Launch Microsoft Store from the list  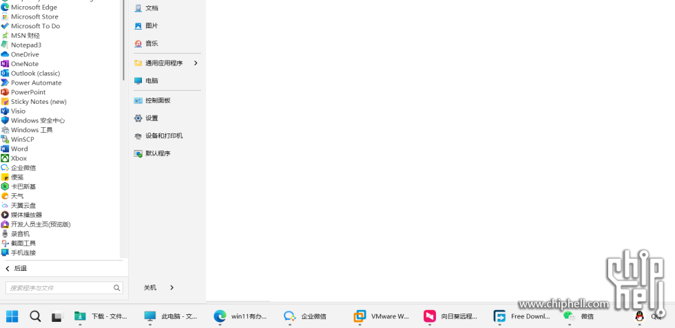pyautogui.click(x=30, y=17)
